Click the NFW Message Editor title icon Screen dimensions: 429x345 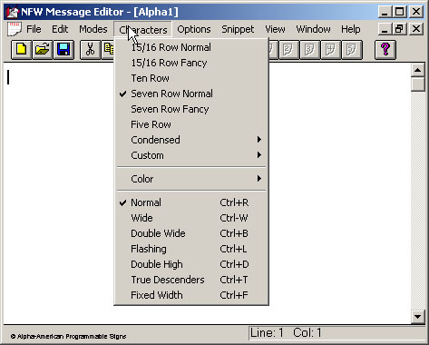[x=13, y=12]
